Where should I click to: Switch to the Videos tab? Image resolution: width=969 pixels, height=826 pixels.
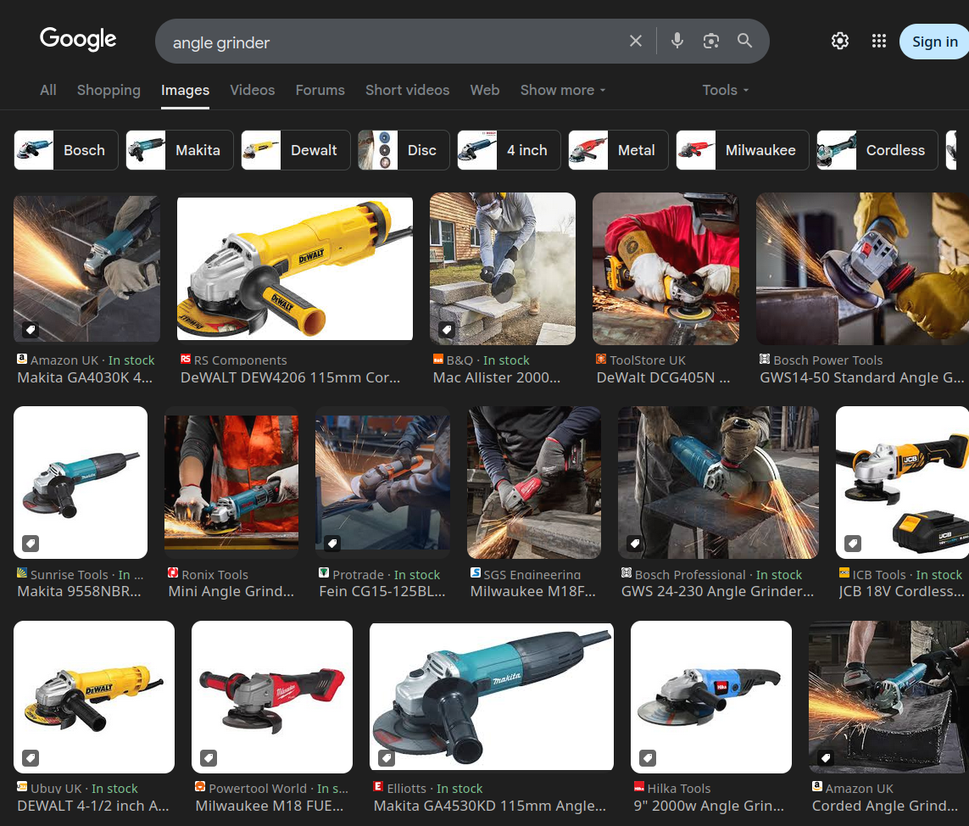coord(252,90)
